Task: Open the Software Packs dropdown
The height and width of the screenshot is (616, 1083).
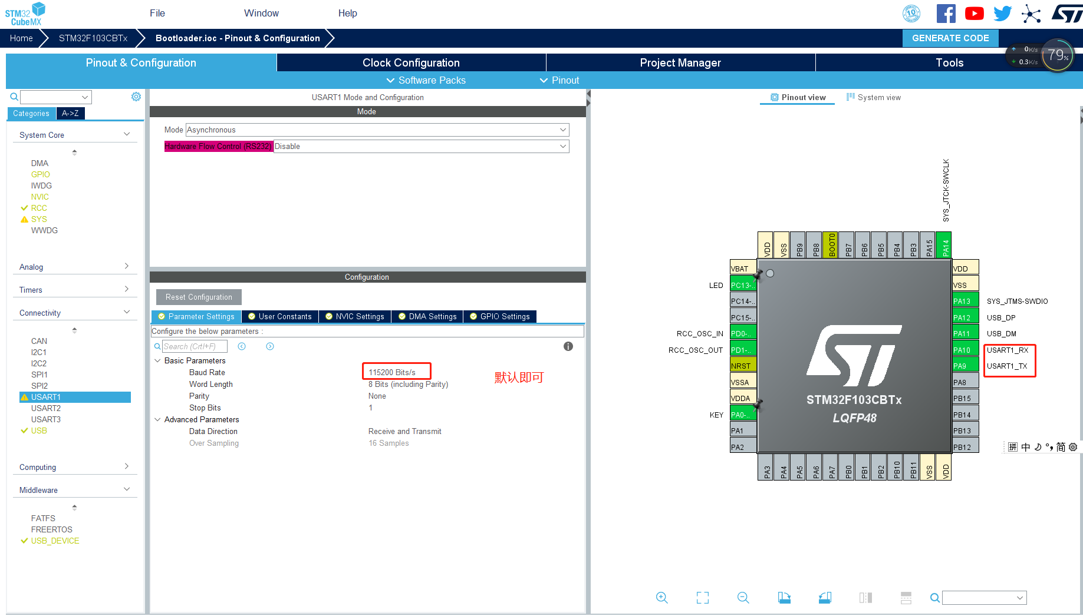Action: click(426, 80)
